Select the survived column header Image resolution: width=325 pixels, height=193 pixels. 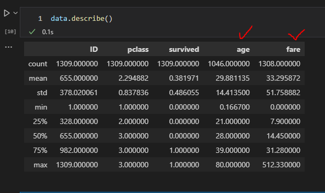tap(184, 49)
